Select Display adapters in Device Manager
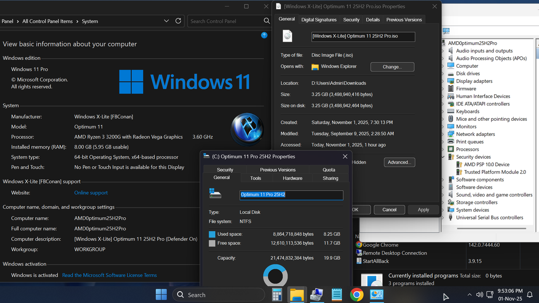Viewport: 539px width, 303px height. pyautogui.click(x=474, y=81)
